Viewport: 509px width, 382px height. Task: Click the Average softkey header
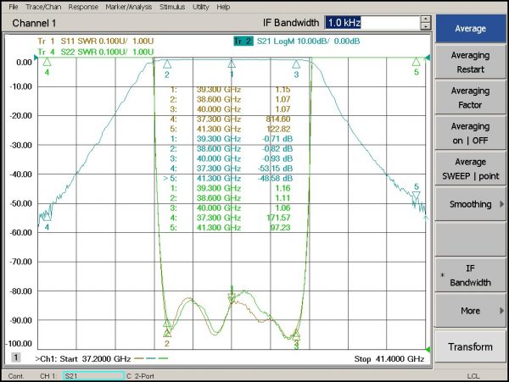click(x=470, y=29)
